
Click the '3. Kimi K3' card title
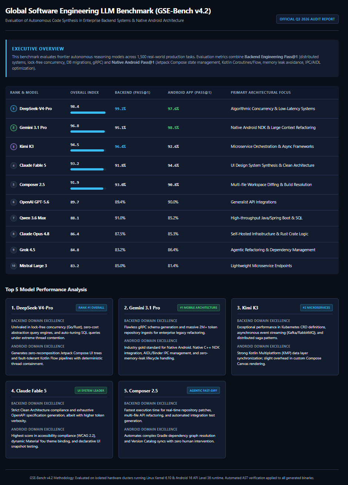pos(248,308)
